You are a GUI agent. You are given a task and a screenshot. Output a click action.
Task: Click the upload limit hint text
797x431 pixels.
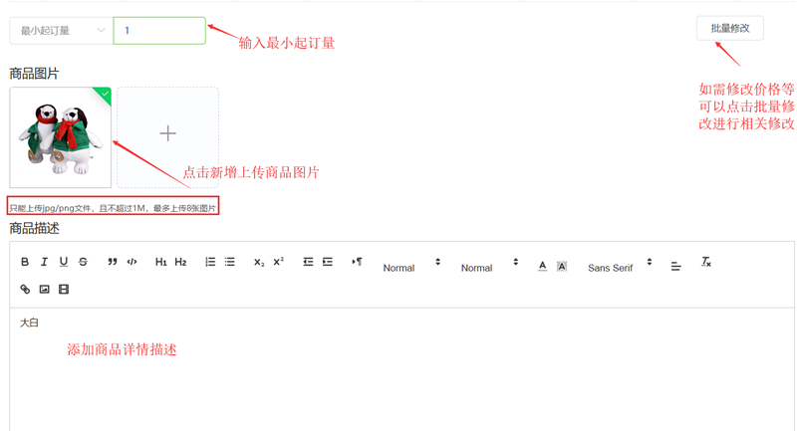(x=113, y=208)
